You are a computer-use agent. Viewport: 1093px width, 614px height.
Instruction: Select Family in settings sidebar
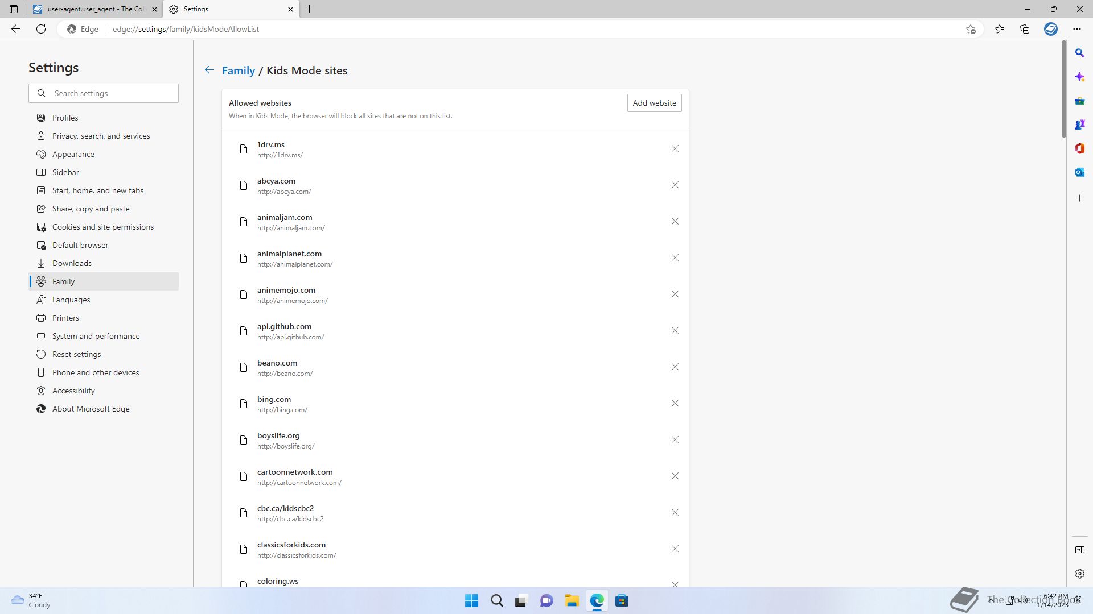(x=104, y=281)
